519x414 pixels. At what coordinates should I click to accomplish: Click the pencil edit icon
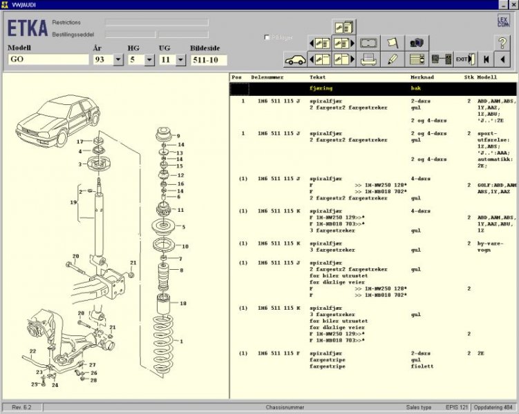tap(392, 59)
